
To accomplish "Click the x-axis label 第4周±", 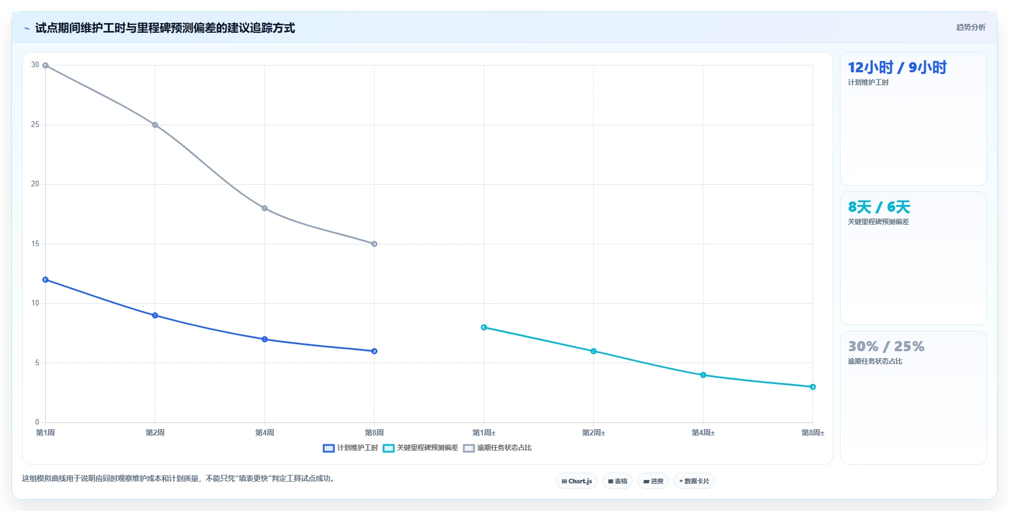I will point(703,433).
